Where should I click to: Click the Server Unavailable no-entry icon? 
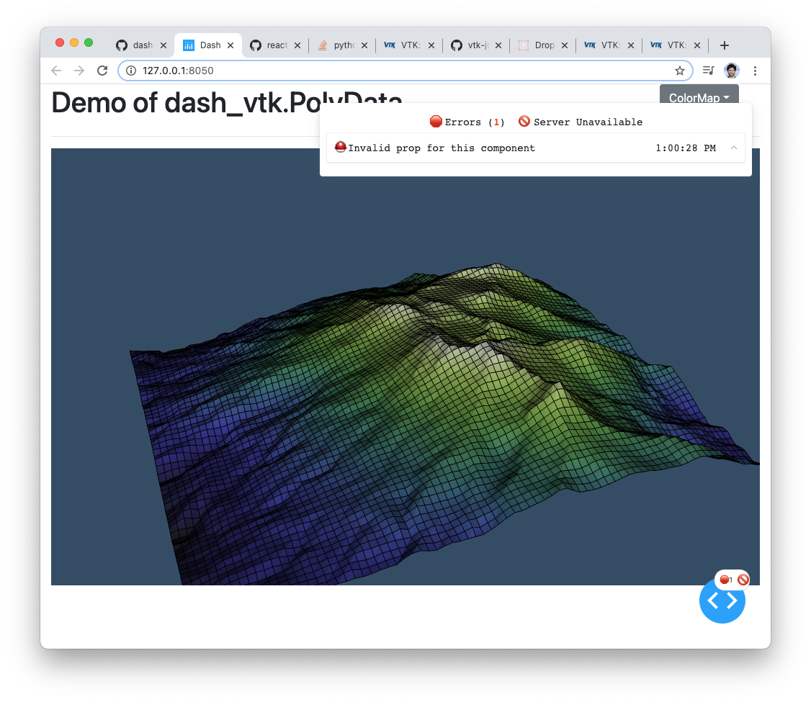(x=524, y=121)
